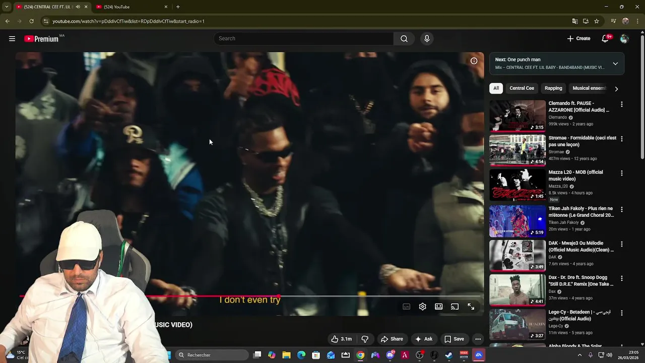Bookmark this page with the star
This screenshot has height=363, width=645.
pyautogui.click(x=597, y=21)
